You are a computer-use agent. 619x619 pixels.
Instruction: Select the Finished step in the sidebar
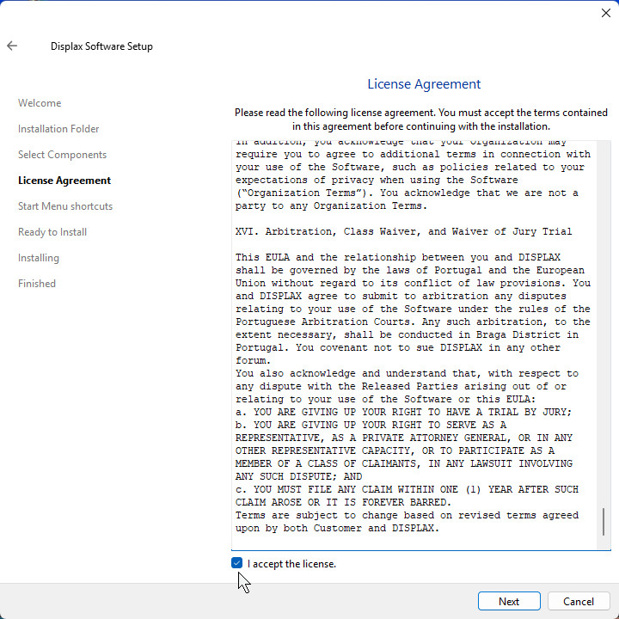point(37,284)
